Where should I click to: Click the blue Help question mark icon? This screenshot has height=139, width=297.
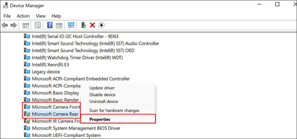(x=50, y=25)
